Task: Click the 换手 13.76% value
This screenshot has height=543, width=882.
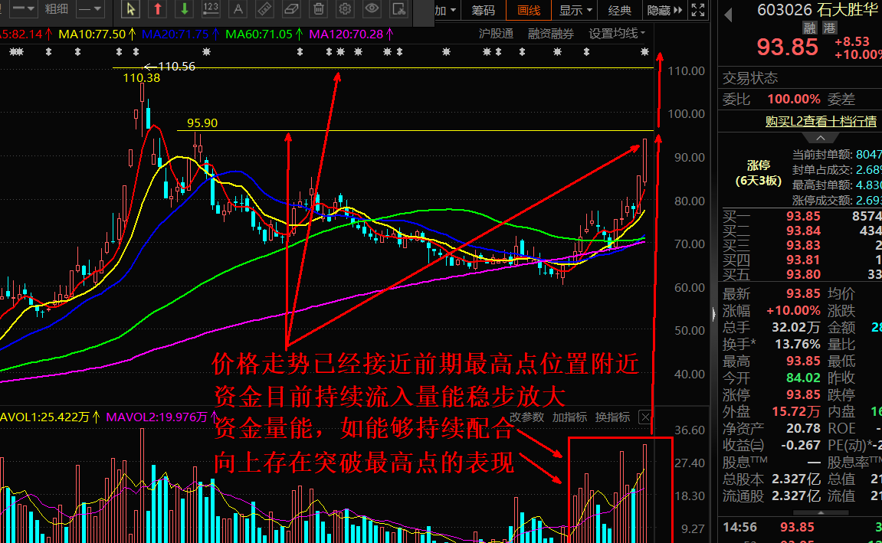Action: tap(797, 344)
